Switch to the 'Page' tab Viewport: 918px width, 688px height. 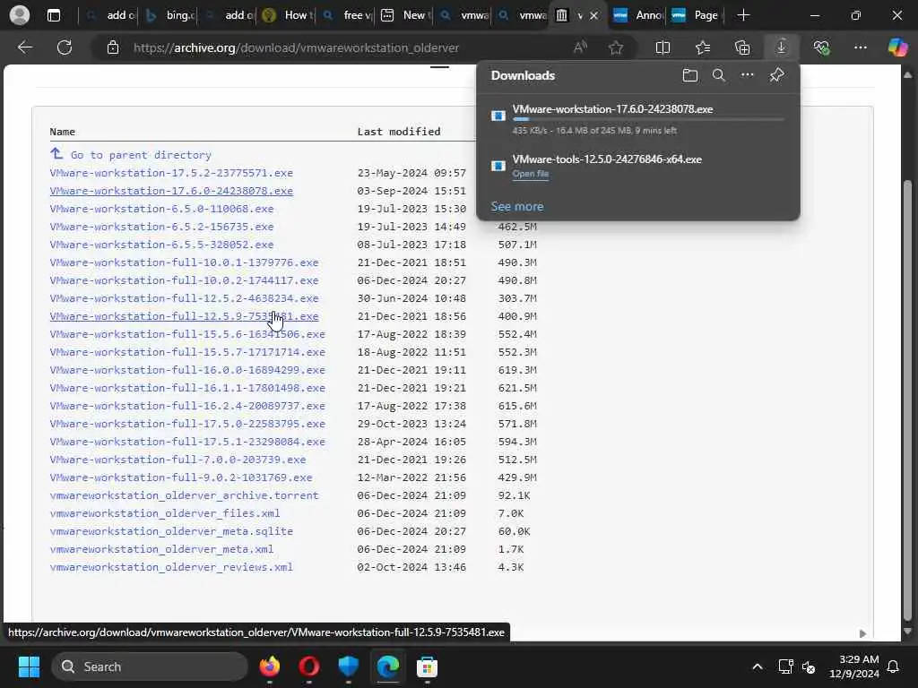click(696, 15)
